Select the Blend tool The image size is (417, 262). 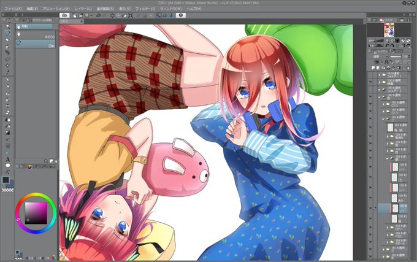7,120
